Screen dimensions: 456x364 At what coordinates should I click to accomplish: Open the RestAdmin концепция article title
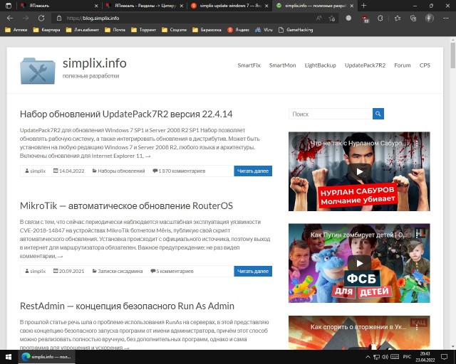pyautogui.click(x=127, y=306)
